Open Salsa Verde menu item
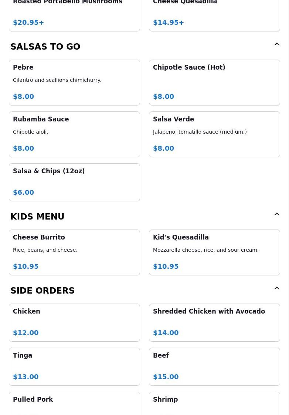 click(x=214, y=134)
